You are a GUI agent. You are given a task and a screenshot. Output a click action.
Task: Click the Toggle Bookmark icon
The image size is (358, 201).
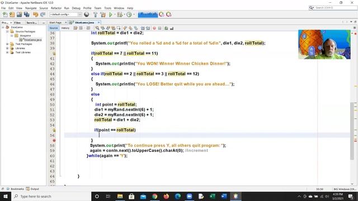pyautogui.click(x=136, y=28)
